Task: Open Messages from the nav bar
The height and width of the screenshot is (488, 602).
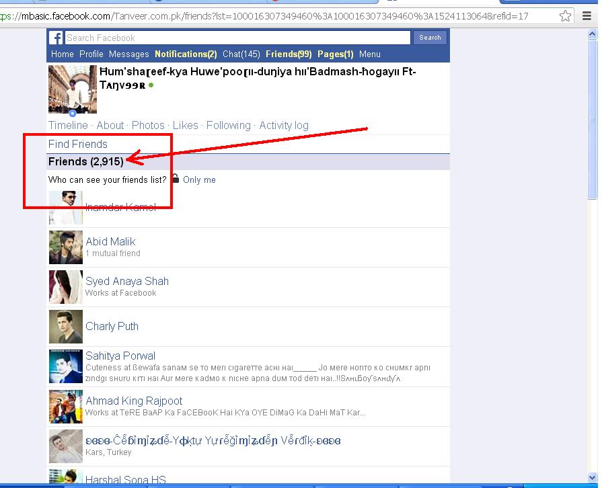Action: pos(128,54)
